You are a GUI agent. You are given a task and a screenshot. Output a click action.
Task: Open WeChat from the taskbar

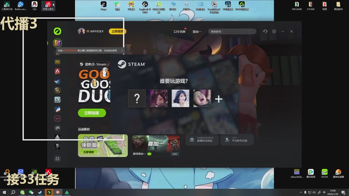(31, 192)
